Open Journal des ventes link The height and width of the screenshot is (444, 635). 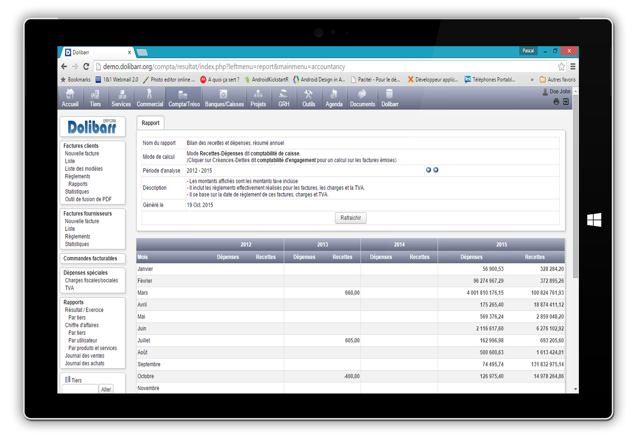tap(85, 356)
